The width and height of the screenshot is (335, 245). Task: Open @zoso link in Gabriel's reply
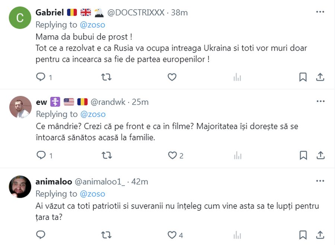[93, 25]
